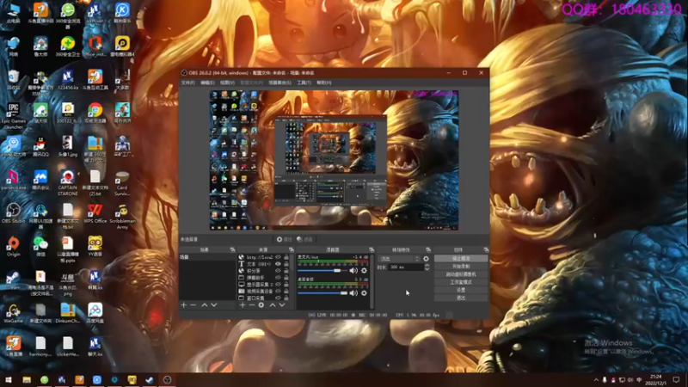This screenshot has width=688, height=387.
Task: Pop out the Scenes dock panel icon
Action: pos(232,249)
